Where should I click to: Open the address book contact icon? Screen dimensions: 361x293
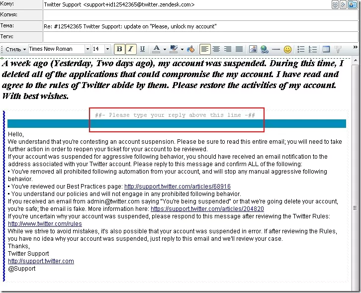pyautogui.click(x=353, y=4)
